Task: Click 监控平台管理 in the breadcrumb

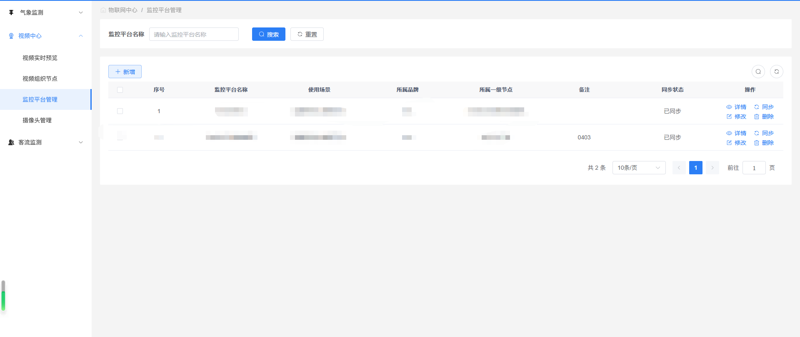Action: pos(164,10)
